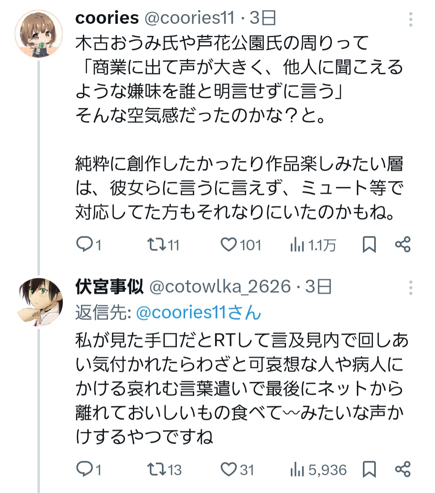Retweet the coories tweet
The width and height of the screenshot is (435, 493).
click(x=155, y=244)
